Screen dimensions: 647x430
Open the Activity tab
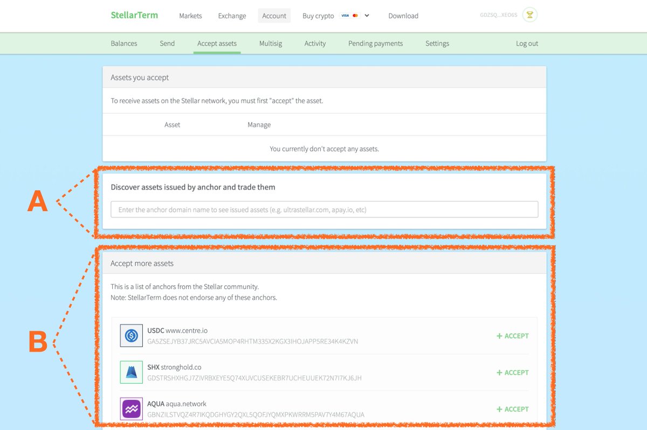[x=315, y=44]
